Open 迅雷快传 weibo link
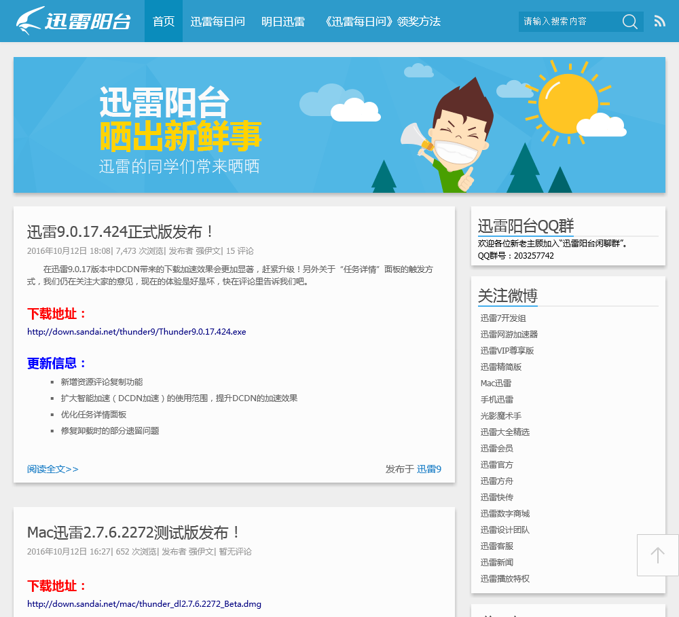The image size is (679, 617). 497,498
